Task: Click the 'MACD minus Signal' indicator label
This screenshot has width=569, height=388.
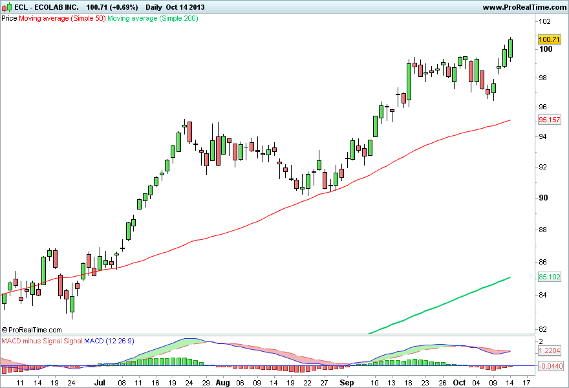Action: [32, 341]
